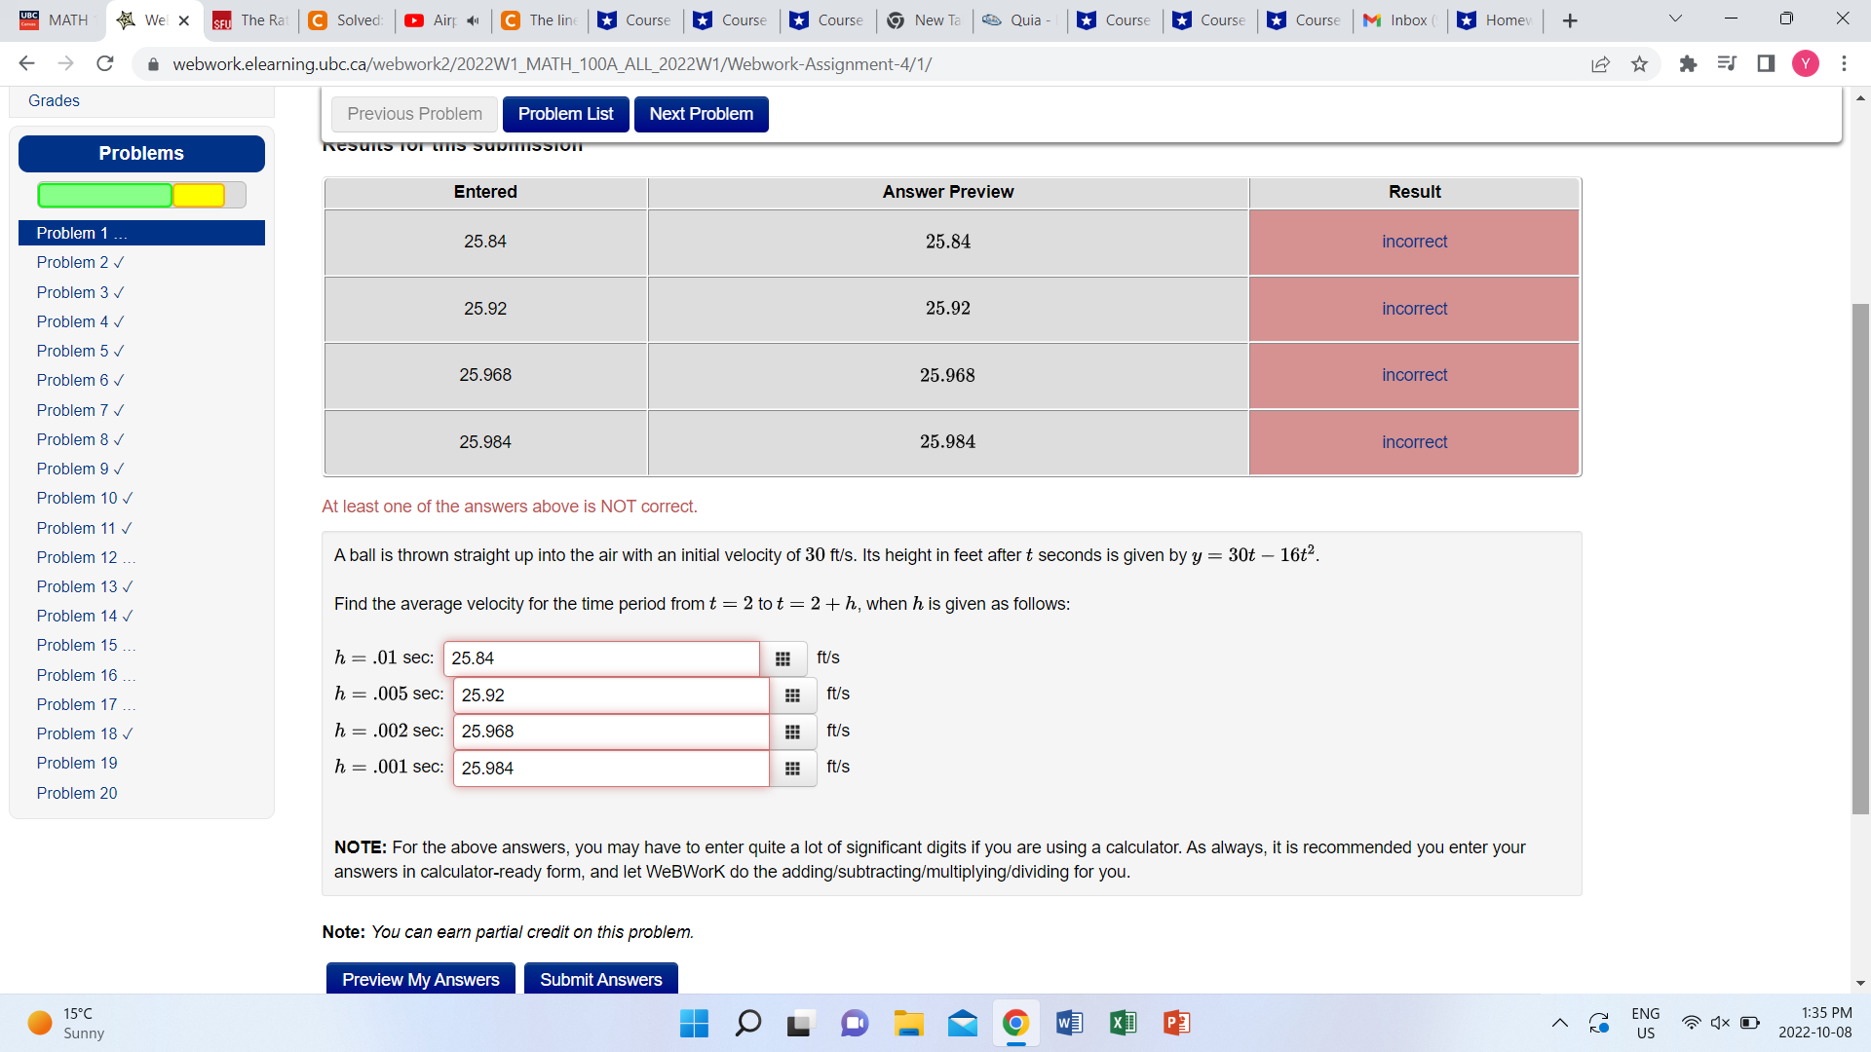This screenshot has width=1871, height=1052.
Task: Open the Chrome tab search dropdown
Action: (1674, 19)
